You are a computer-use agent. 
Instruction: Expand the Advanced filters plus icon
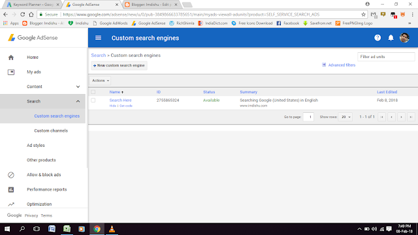tap(324, 65)
